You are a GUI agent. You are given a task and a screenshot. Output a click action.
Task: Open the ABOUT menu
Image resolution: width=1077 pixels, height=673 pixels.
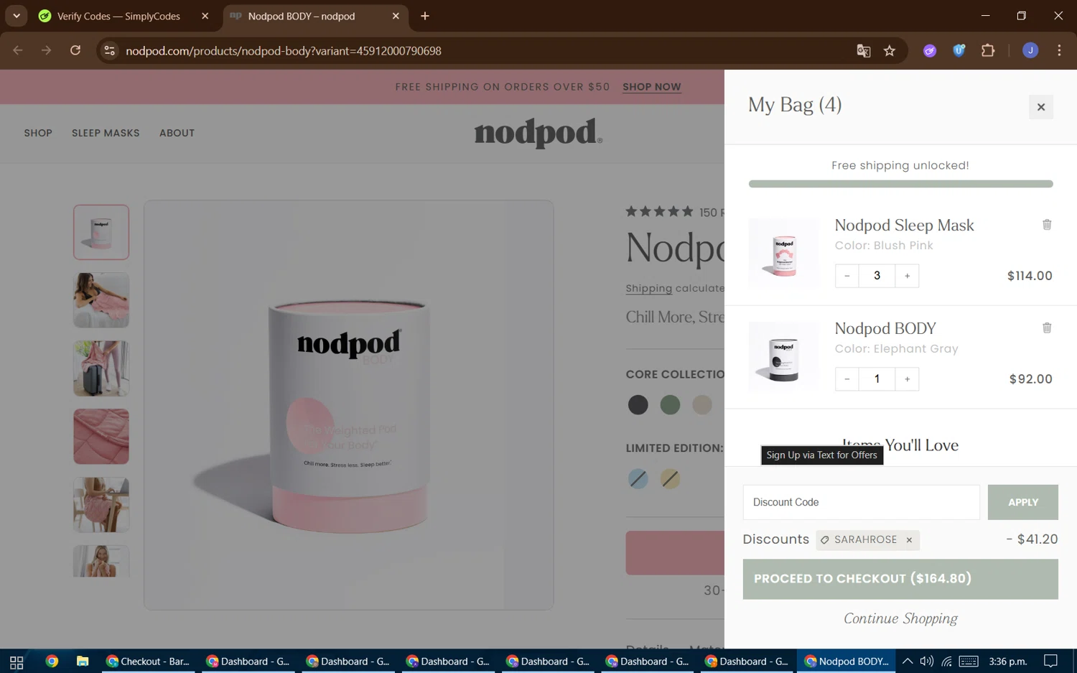point(177,133)
